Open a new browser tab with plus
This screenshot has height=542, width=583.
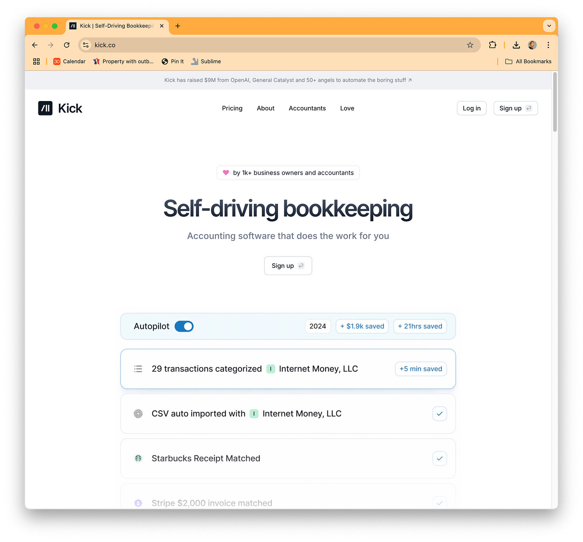(178, 26)
